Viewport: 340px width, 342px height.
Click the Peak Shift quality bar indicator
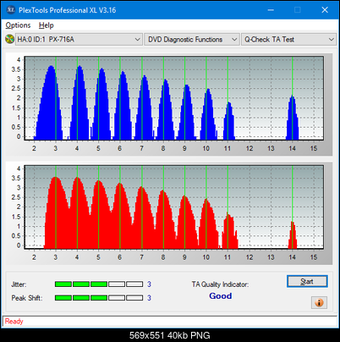tap(99, 298)
